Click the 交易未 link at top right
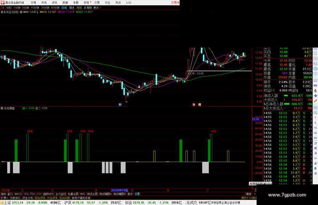This screenshot has height=205, width=318. 175,3
